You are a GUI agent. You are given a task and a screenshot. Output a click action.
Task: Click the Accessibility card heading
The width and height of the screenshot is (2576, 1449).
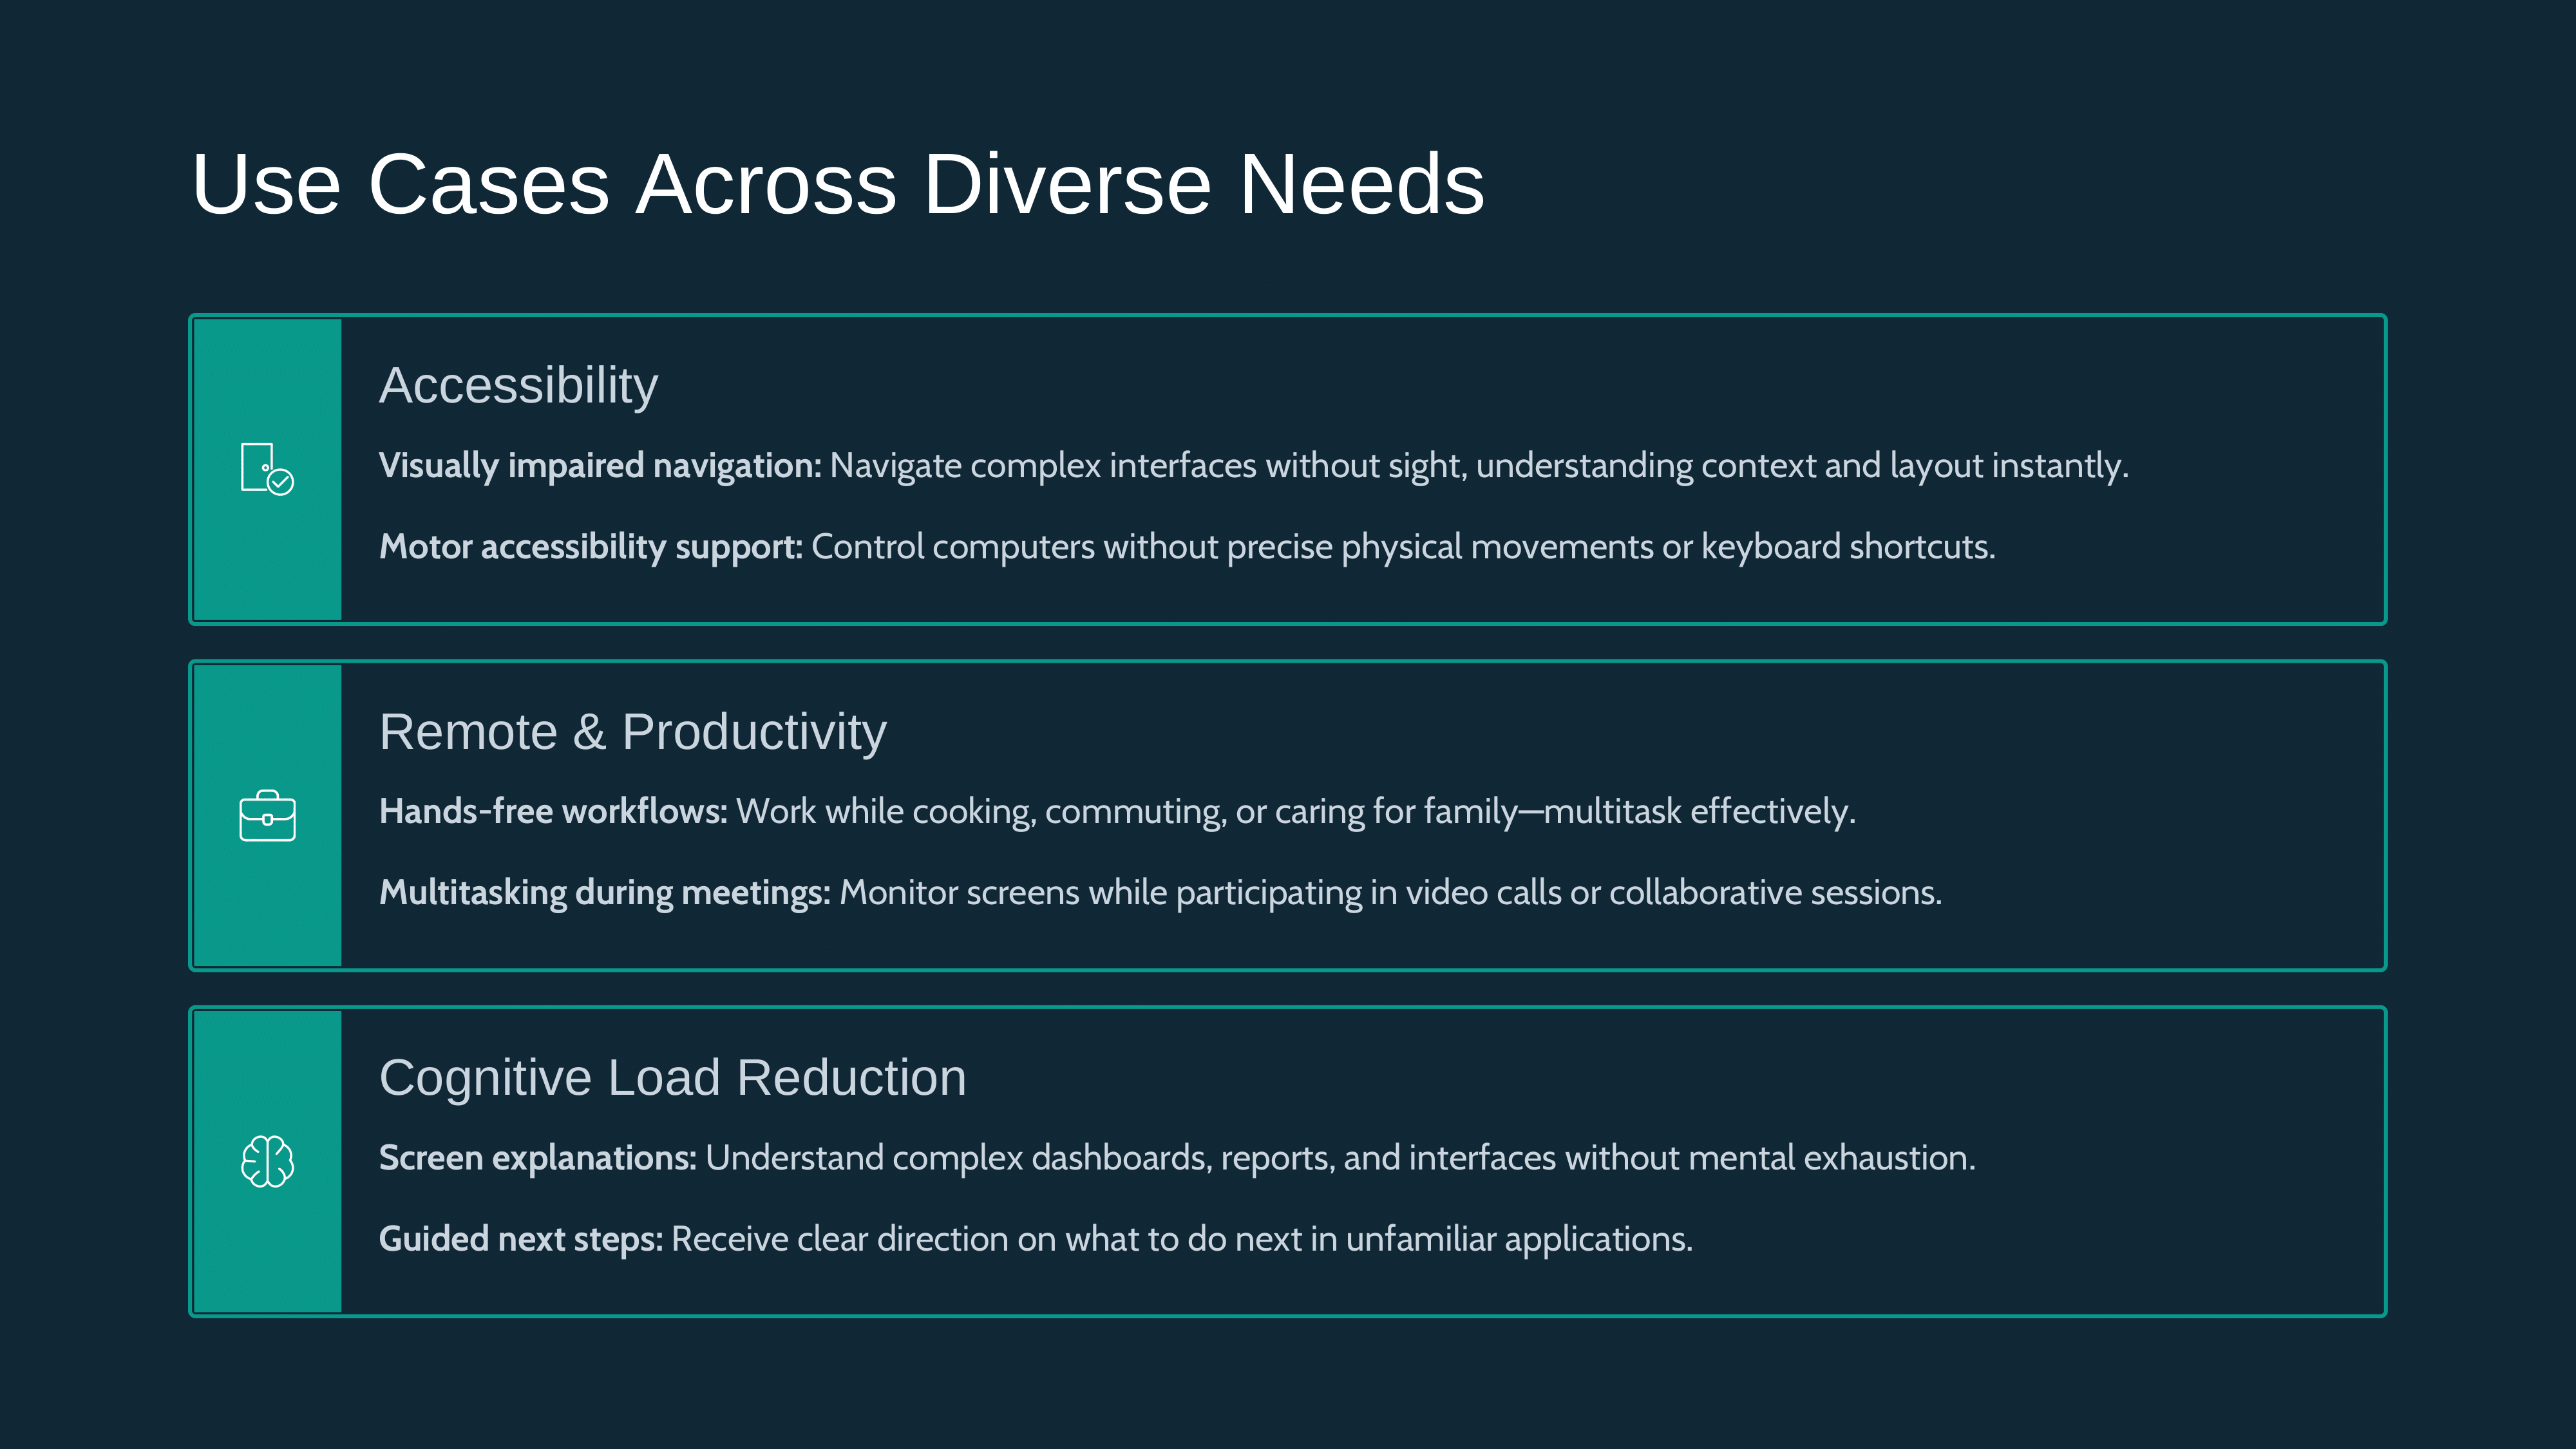pos(518,386)
